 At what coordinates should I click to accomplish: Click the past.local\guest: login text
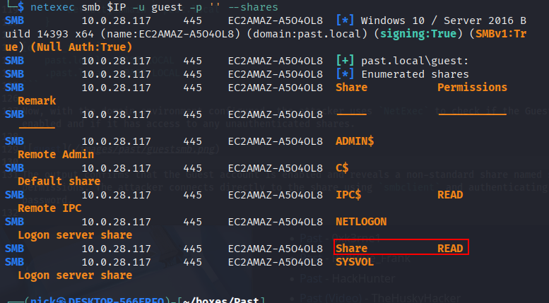415,61
